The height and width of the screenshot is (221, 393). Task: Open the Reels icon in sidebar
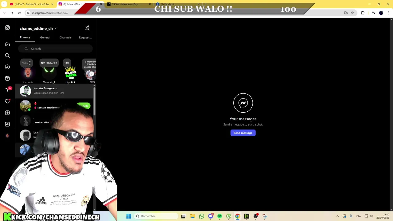tap(7, 78)
